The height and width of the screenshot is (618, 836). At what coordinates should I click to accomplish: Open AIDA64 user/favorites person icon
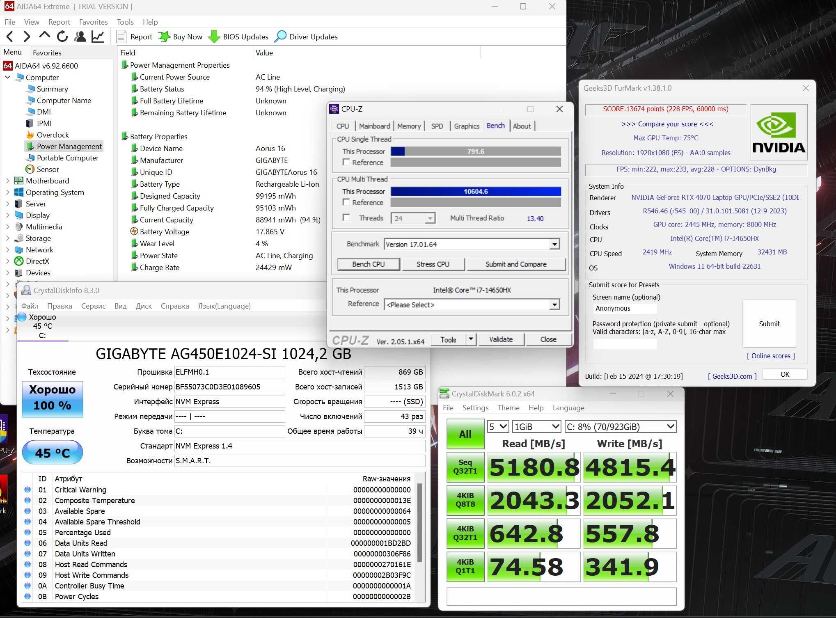pyautogui.click(x=80, y=37)
